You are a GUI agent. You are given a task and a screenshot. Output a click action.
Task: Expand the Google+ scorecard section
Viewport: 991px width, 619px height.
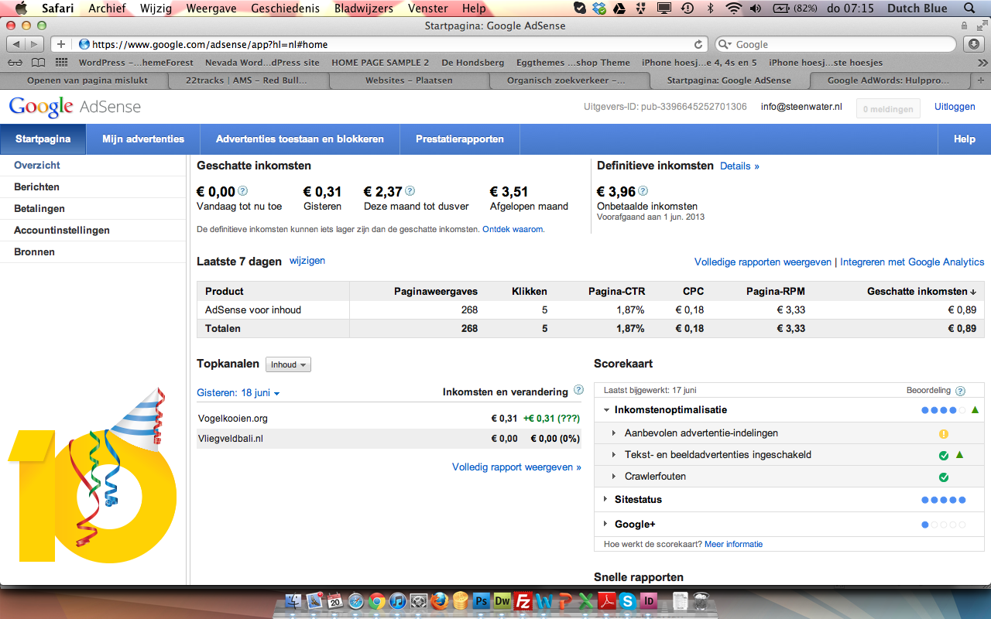coord(605,524)
